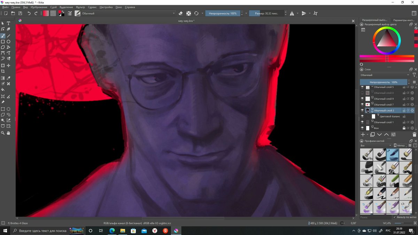
Task: Hide layer 'Обычный слой 9'
Action: click(362, 99)
